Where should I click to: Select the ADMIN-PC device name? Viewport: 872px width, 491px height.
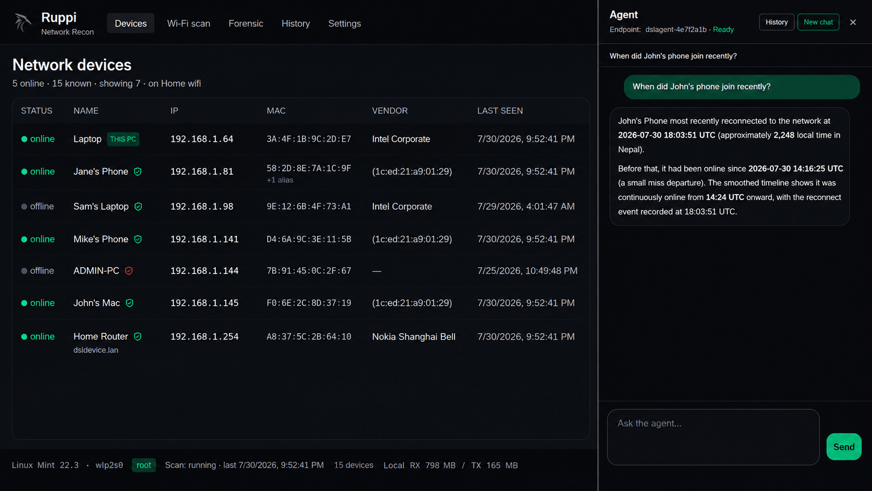click(x=96, y=271)
